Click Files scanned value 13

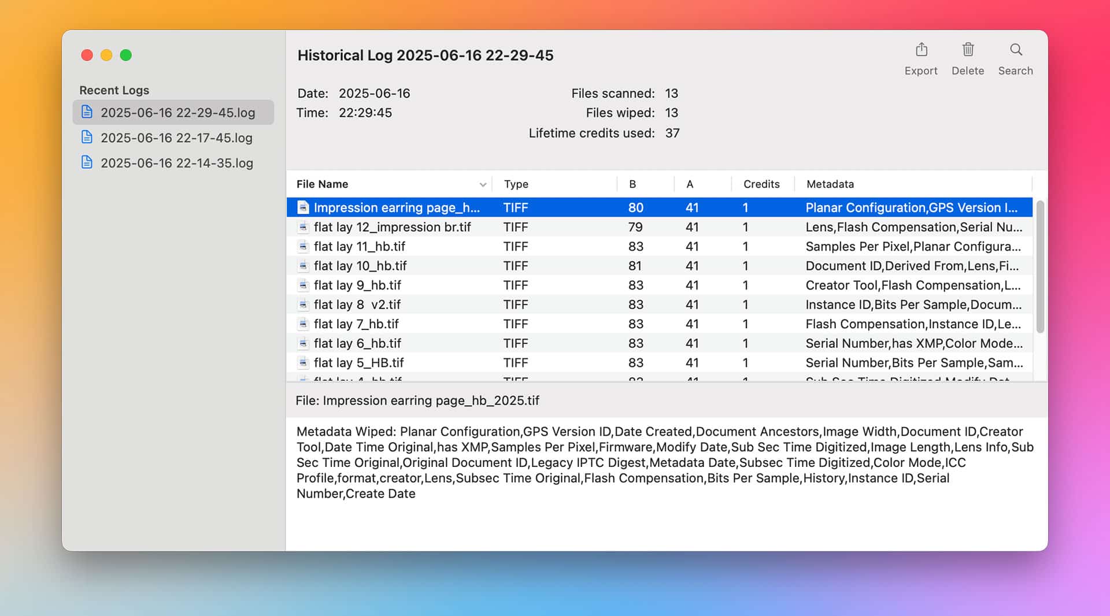click(x=671, y=93)
